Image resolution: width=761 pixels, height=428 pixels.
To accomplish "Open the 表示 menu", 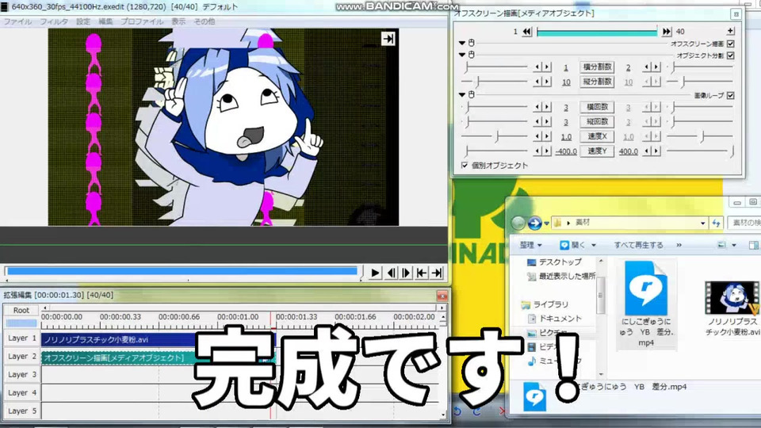I will pyautogui.click(x=178, y=22).
